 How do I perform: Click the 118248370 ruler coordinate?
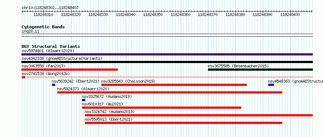[x=208, y=14]
